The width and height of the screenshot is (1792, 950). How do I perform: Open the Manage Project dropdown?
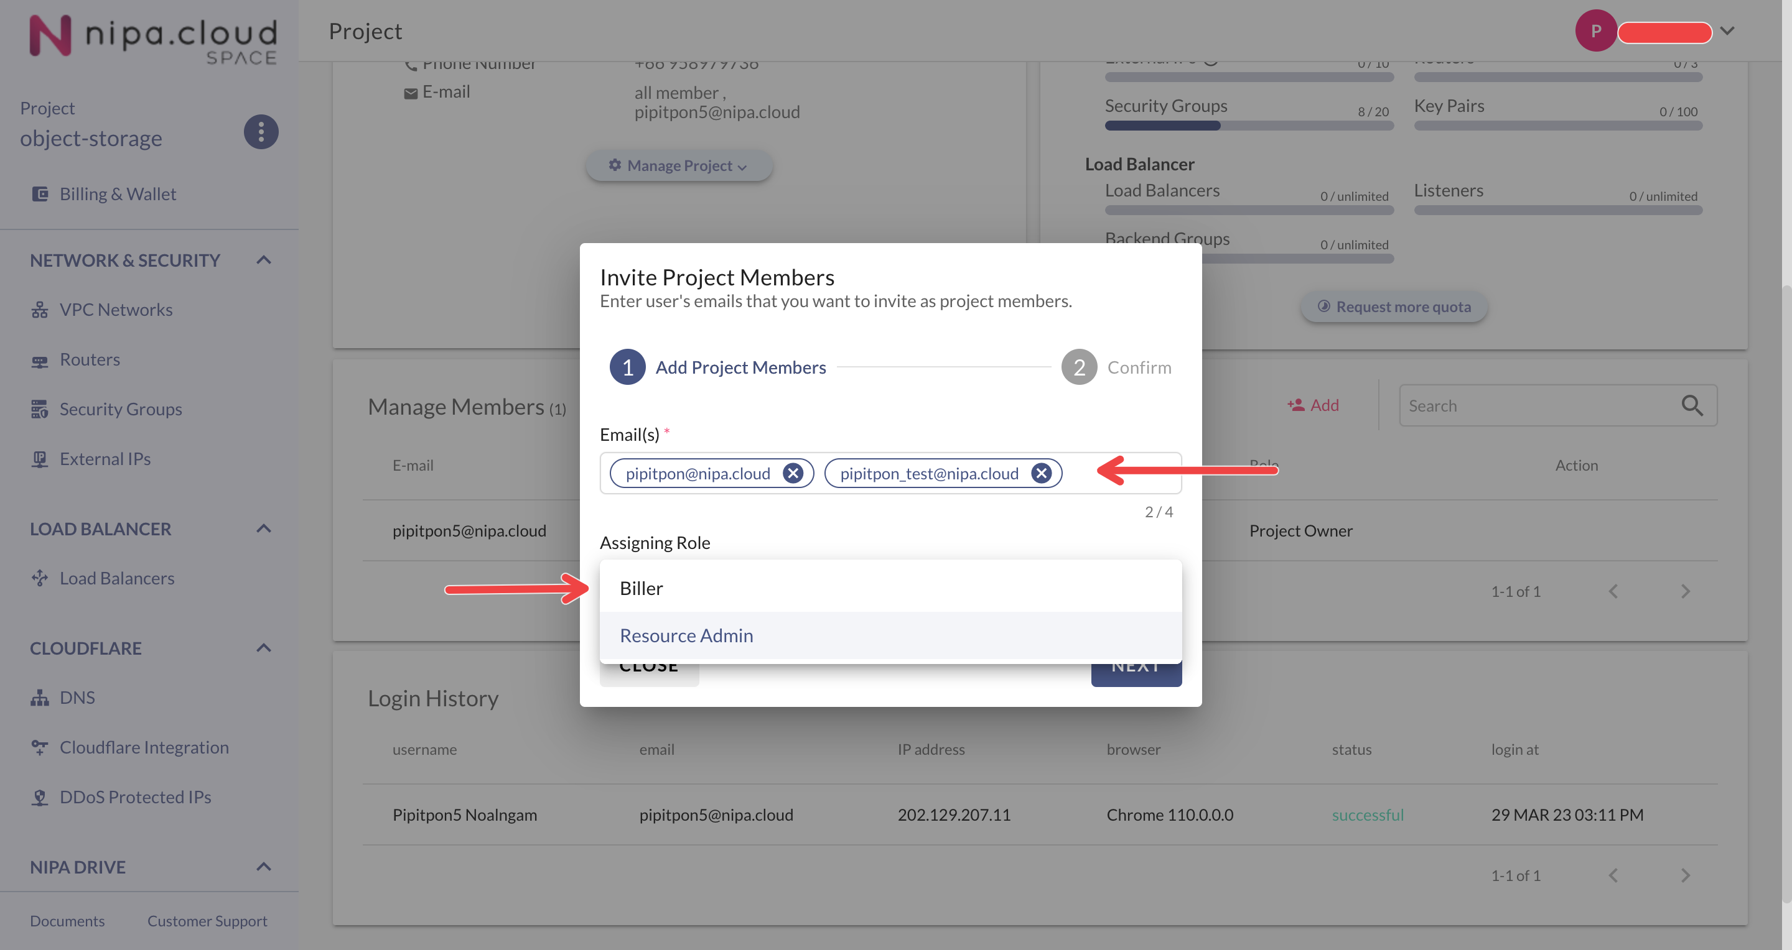[679, 165]
